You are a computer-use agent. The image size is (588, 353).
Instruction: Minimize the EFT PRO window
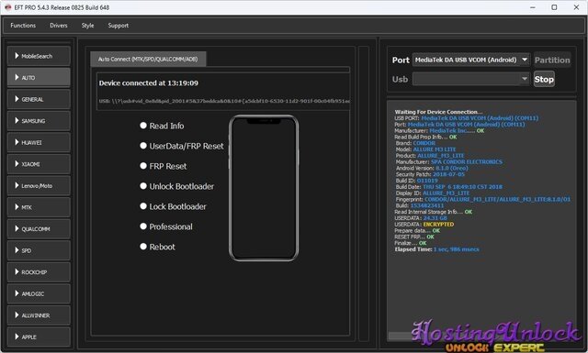click(x=533, y=7)
